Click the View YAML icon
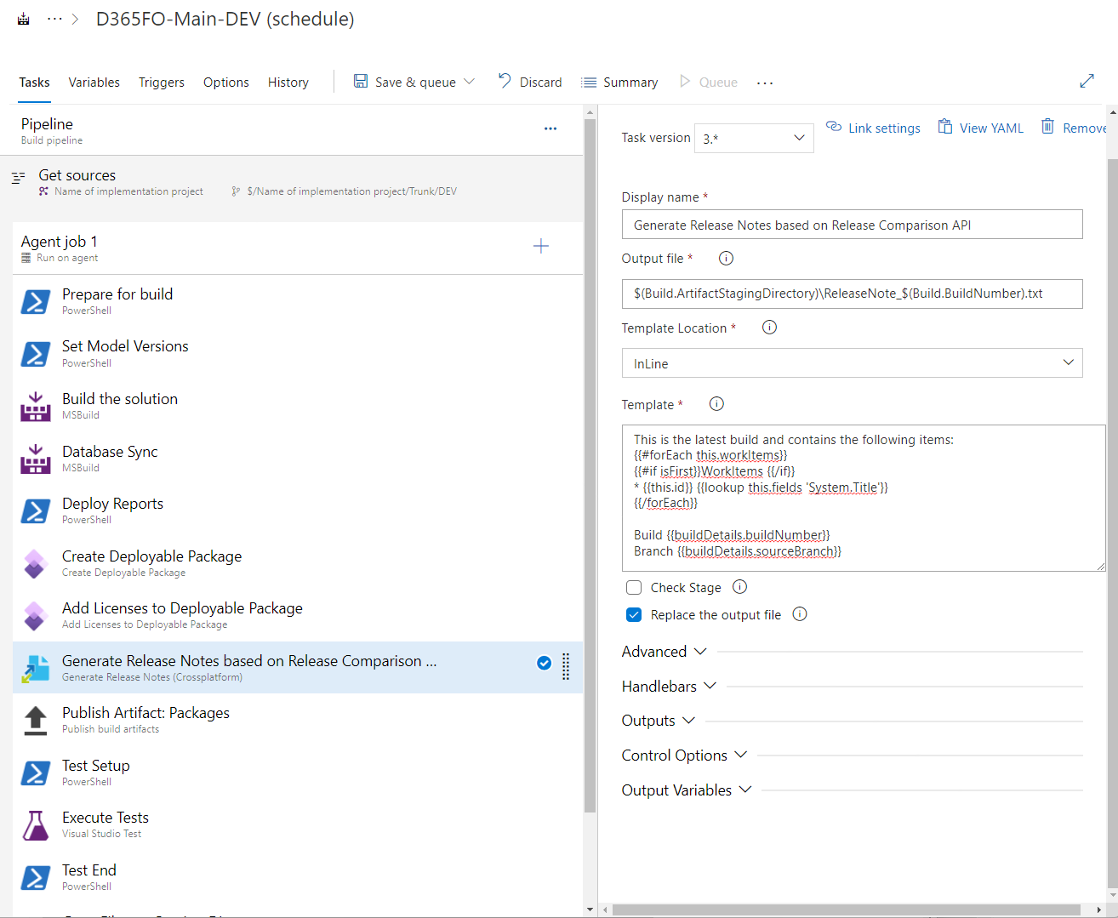This screenshot has width=1118, height=918. click(x=945, y=126)
